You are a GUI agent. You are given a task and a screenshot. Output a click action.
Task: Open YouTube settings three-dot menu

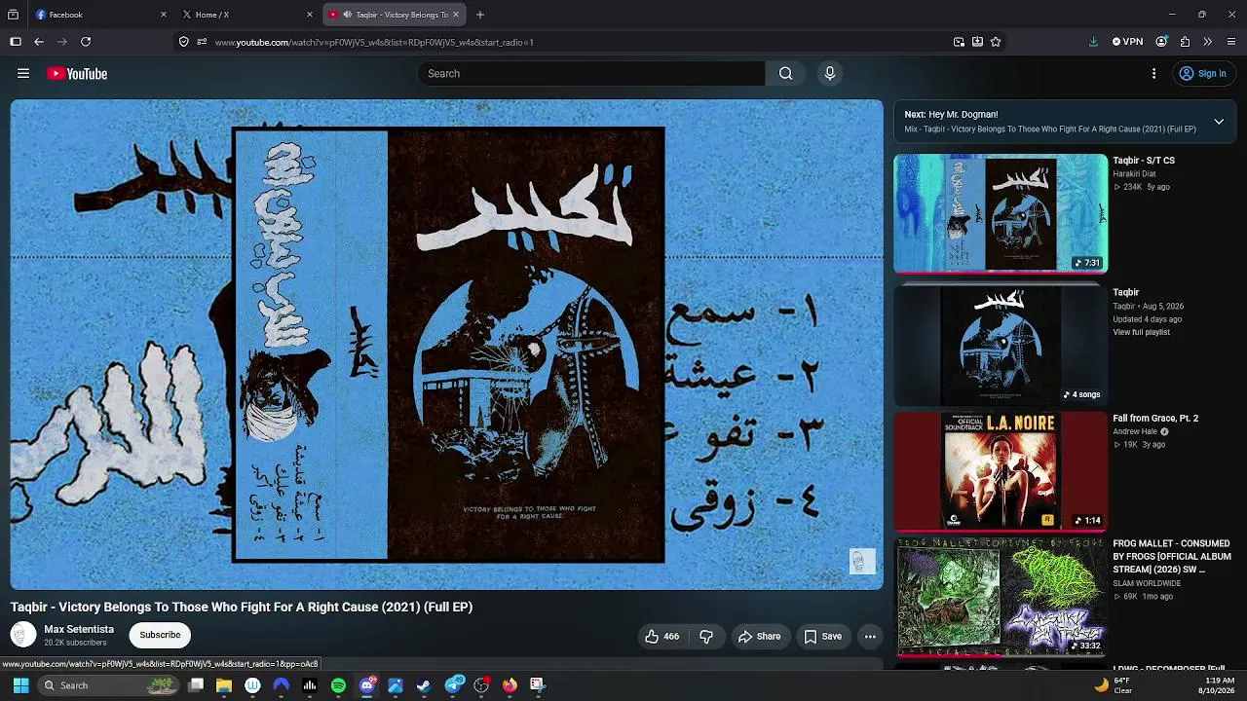point(1153,74)
